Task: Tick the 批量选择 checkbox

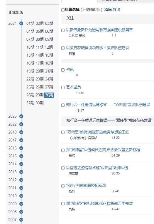Action: [63, 10]
